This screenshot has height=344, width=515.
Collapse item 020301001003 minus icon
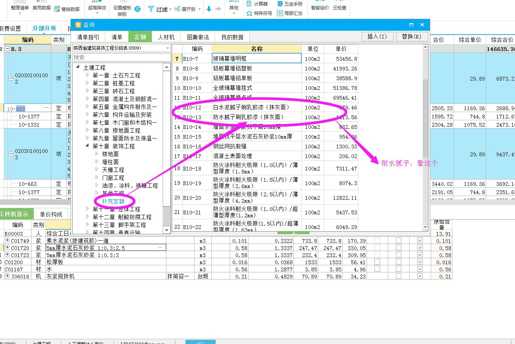(x=11, y=154)
